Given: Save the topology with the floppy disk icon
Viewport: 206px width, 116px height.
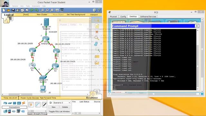Looking at the screenshot, I should coord(13,10).
